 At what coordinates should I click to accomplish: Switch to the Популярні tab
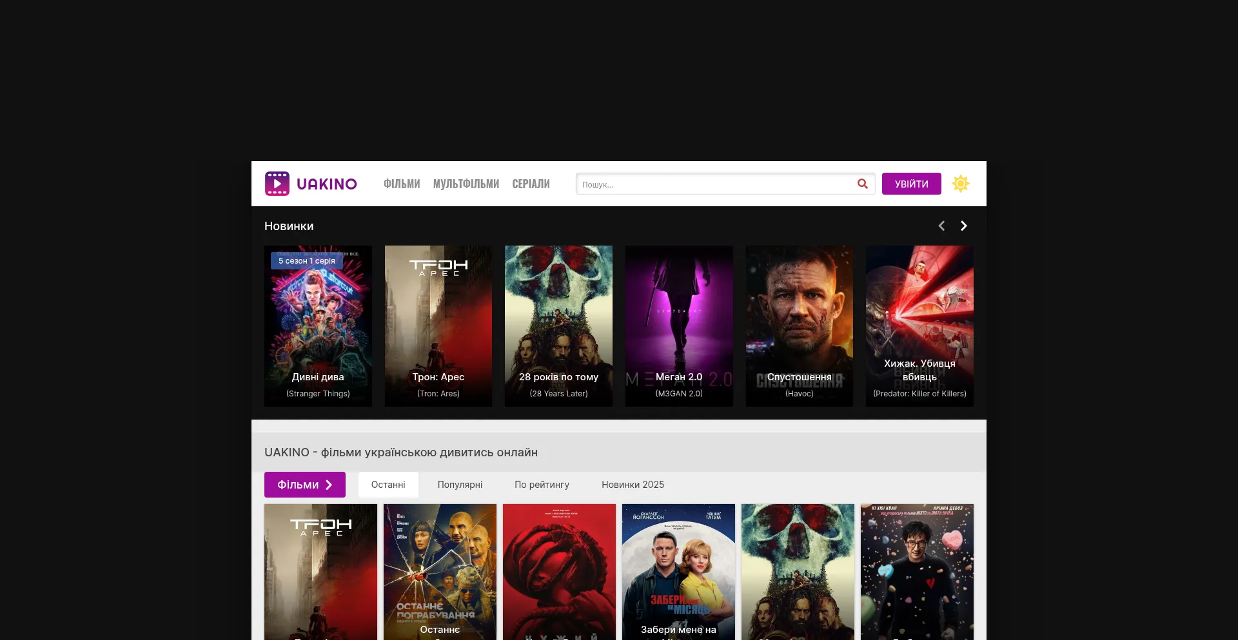460,485
